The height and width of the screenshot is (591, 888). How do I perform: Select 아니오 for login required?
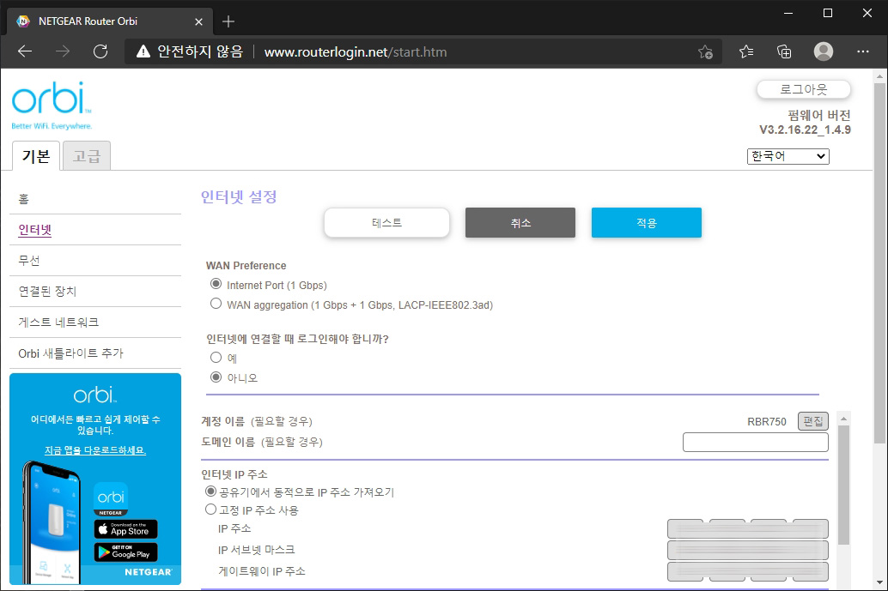tap(216, 377)
